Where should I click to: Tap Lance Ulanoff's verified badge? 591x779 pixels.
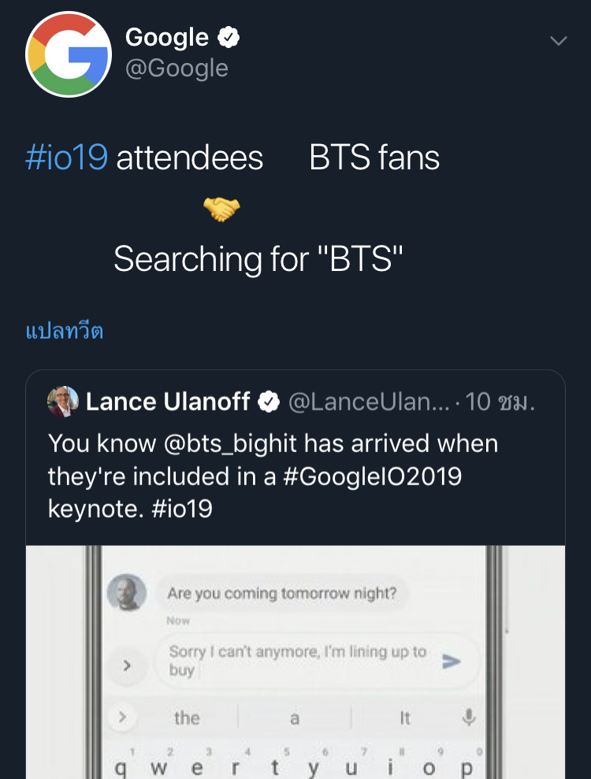tap(269, 402)
